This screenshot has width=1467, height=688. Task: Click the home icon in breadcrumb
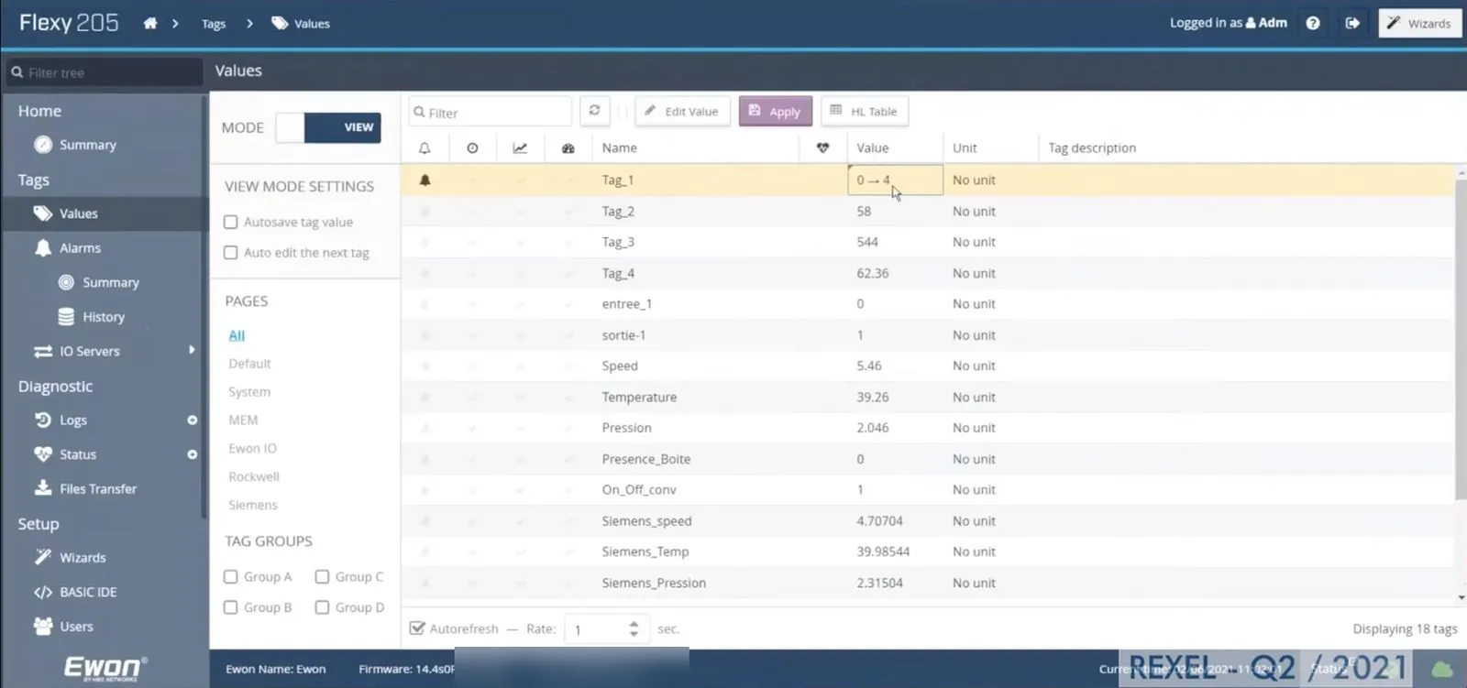click(150, 23)
